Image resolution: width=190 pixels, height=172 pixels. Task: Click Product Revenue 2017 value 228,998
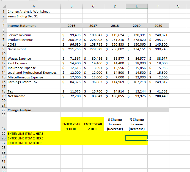93,40
